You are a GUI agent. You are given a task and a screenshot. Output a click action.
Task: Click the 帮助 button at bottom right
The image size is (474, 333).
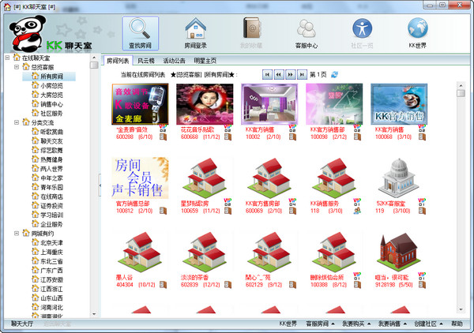[x=457, y=324]
